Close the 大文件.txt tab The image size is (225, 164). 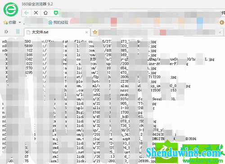86,32
